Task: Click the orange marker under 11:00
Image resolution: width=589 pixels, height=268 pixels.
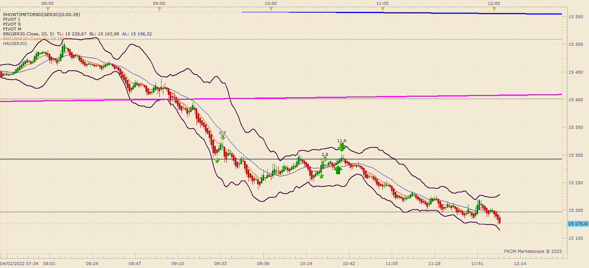Action: tap(382, 9)
